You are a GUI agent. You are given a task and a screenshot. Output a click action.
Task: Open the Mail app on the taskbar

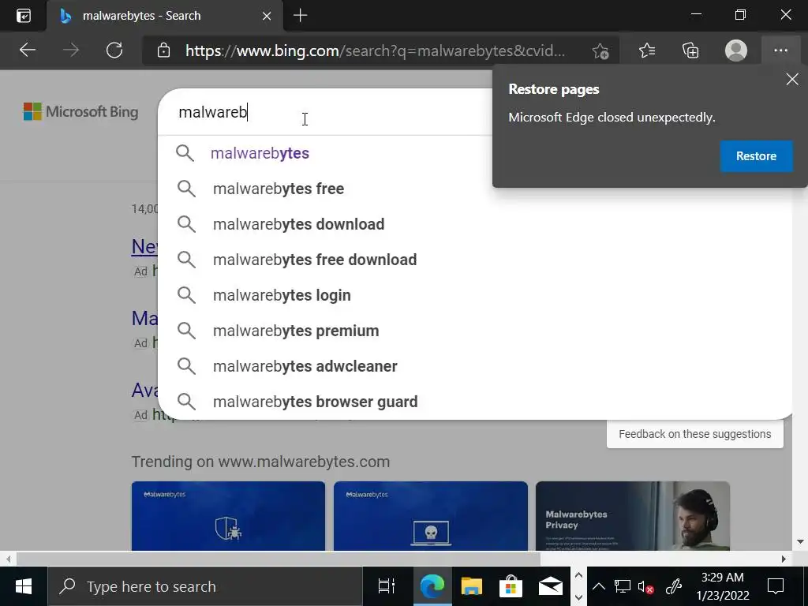coord(550,586)
